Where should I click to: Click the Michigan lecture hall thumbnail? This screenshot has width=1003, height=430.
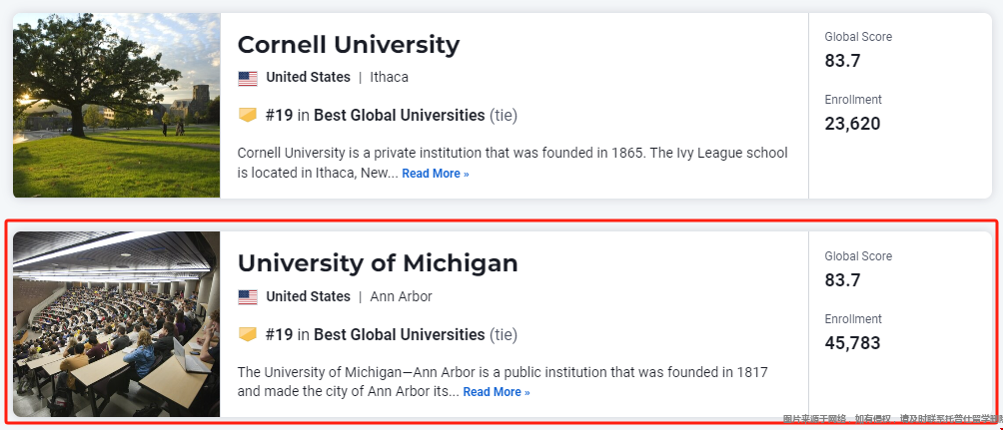117,324
